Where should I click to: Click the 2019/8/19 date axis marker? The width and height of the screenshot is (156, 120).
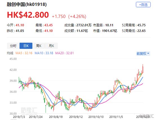click(x=56, y=117)
